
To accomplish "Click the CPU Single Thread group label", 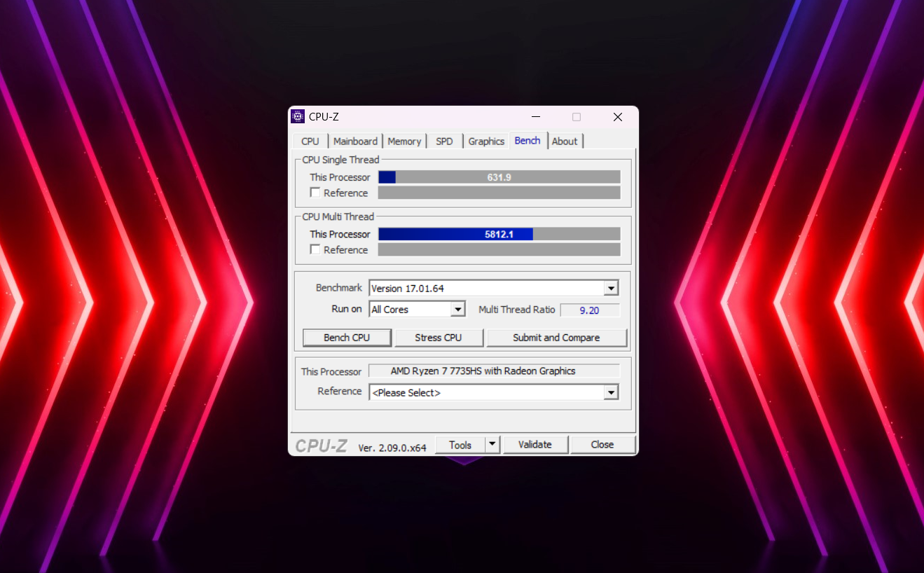I will pos(340,160).
